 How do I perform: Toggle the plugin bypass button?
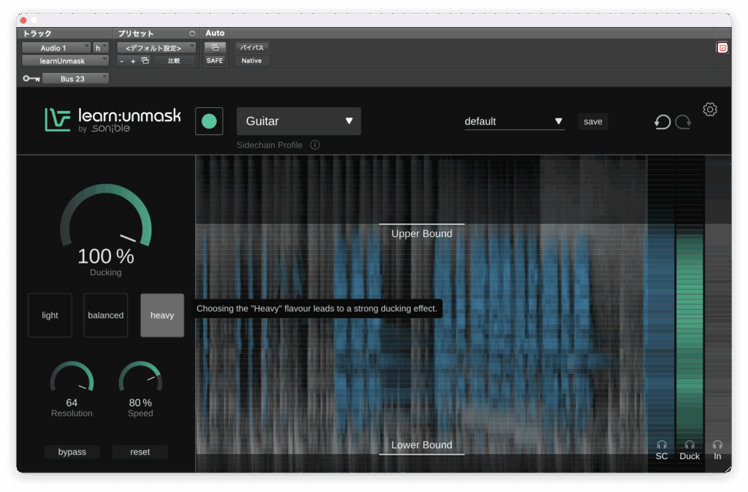72,451
